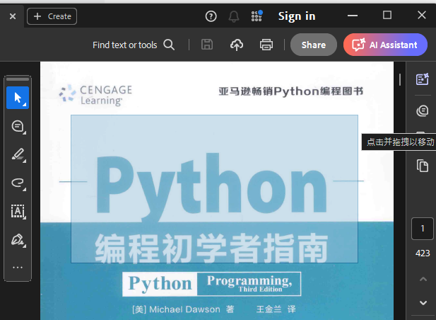
Task: Select the Fill and Sign pen tool
Action: 18,240
